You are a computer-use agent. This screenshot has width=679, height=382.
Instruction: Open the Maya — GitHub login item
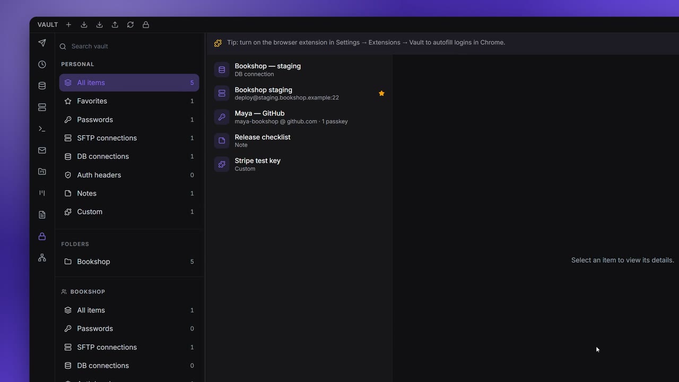pyautogui.click(x=299, y=117)
